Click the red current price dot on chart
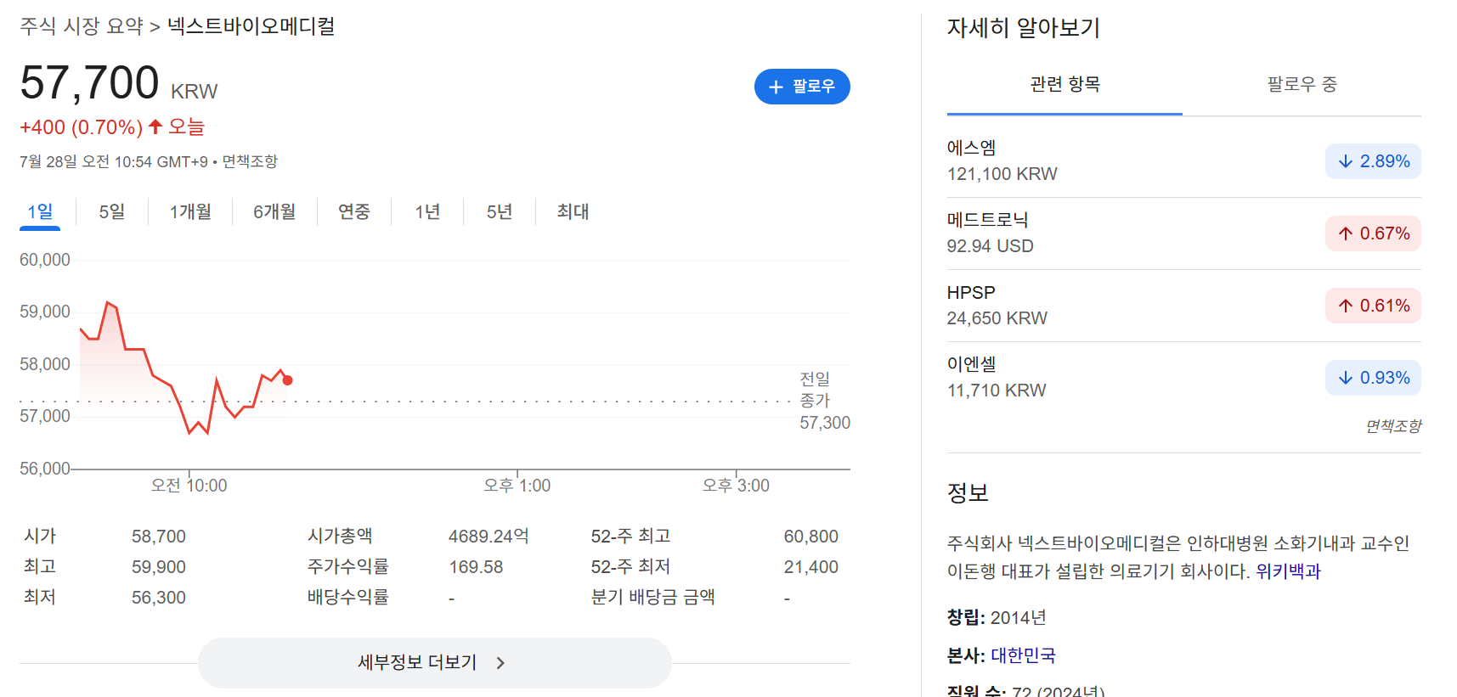Viewport: 1457px width, 697px height. [288, 380]
